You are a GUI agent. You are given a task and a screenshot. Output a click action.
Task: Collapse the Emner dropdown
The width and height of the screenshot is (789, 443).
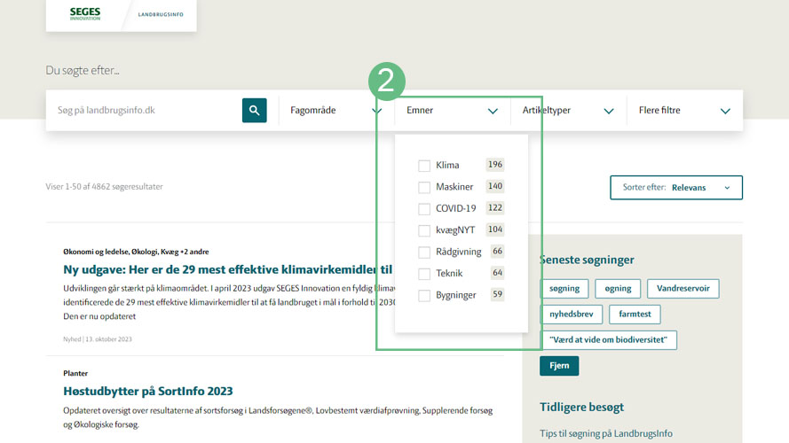[452, 111]
